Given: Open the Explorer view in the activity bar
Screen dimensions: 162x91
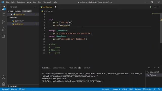Looking at the screenshot, I should (3, 8).
